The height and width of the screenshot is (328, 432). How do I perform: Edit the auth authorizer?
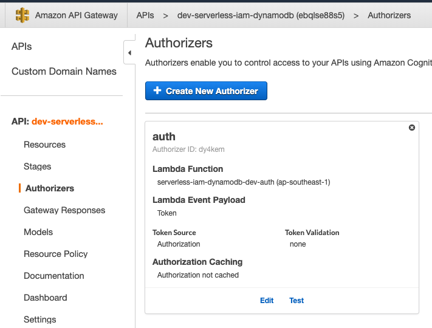(x=267, y=301)
